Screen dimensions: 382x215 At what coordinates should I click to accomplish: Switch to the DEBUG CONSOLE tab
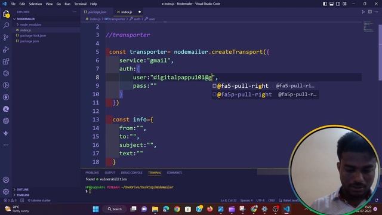[131, 173]
